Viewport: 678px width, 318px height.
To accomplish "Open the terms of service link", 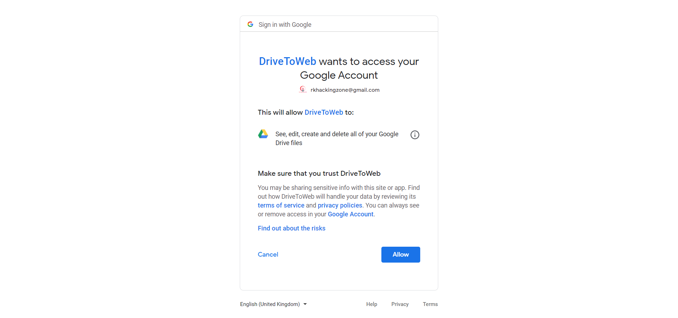I will coord(281,205).
